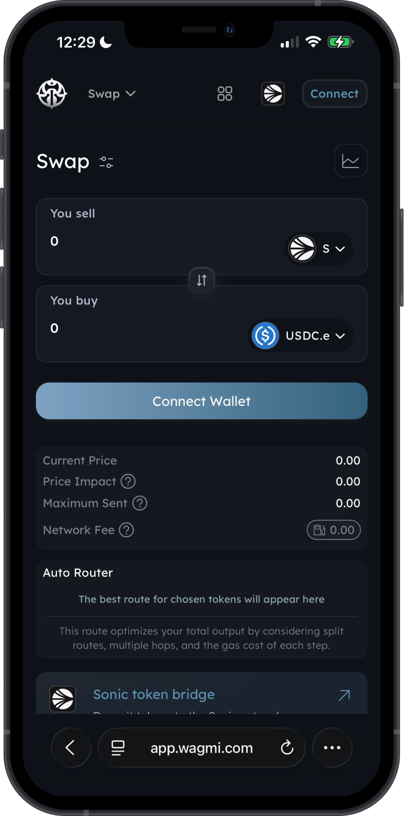
Task: Reload the page with refresh icon
Action: 287,747
